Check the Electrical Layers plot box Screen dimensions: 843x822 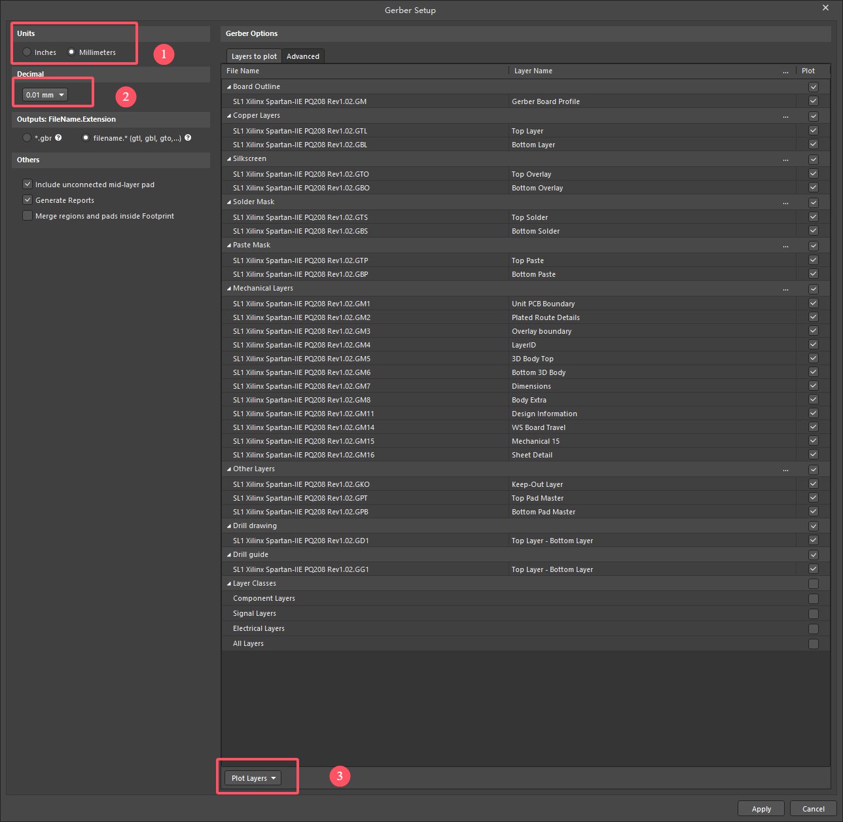click(x=814, y=629)
